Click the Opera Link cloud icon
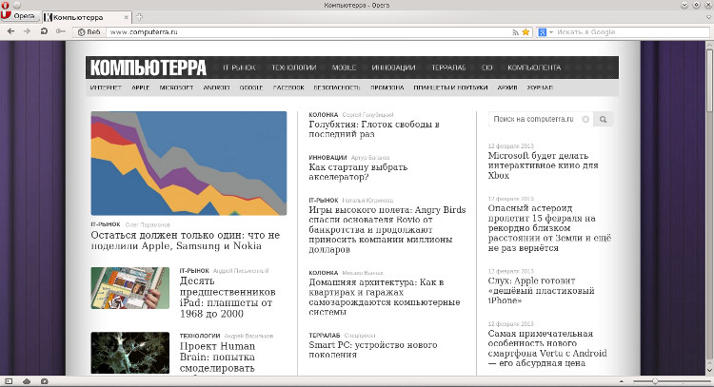Viewport: 714px width, 387px height. (27, 381)
